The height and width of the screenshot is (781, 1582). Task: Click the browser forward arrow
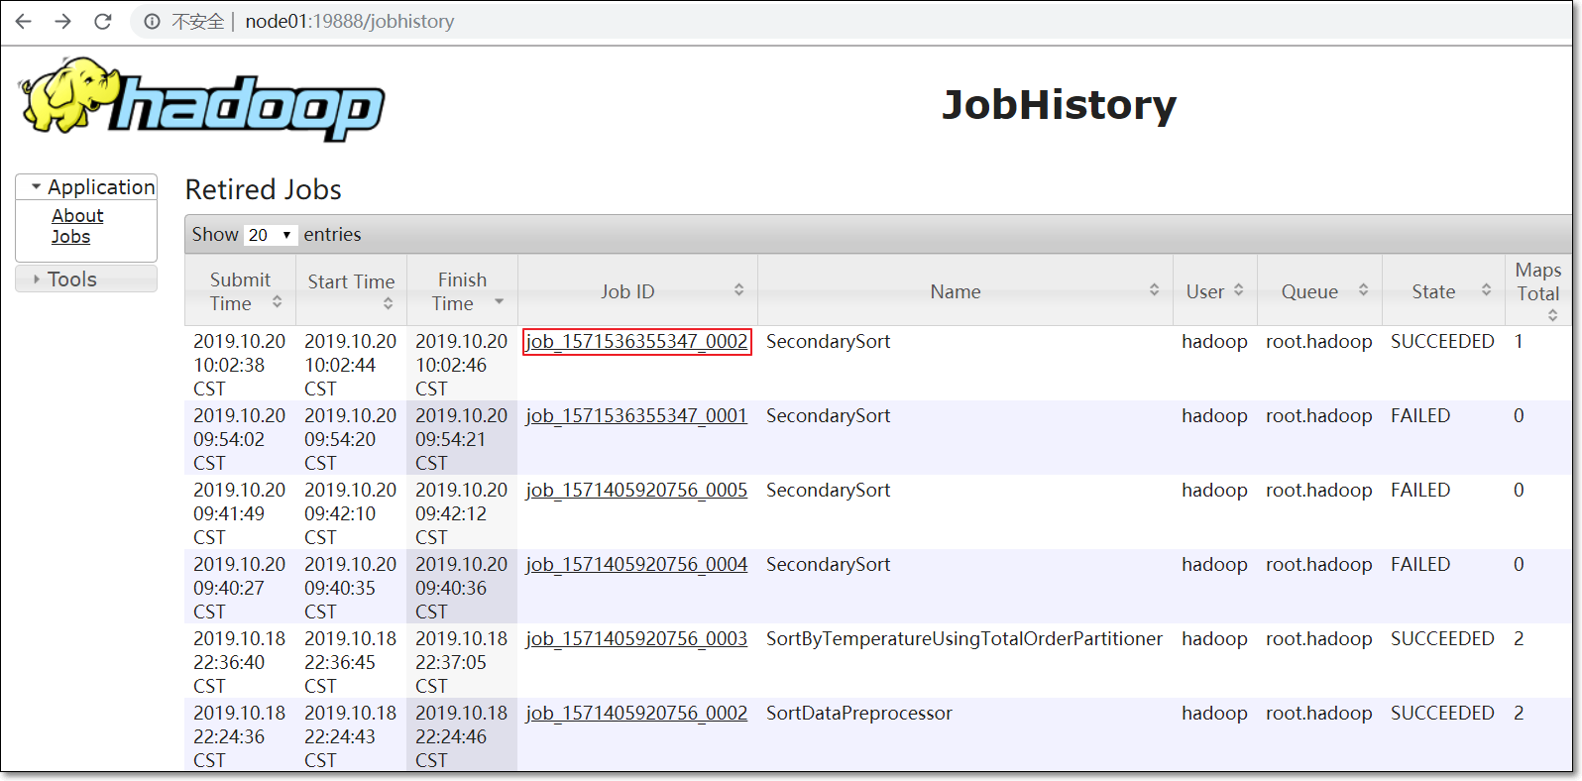click(63, 21)
